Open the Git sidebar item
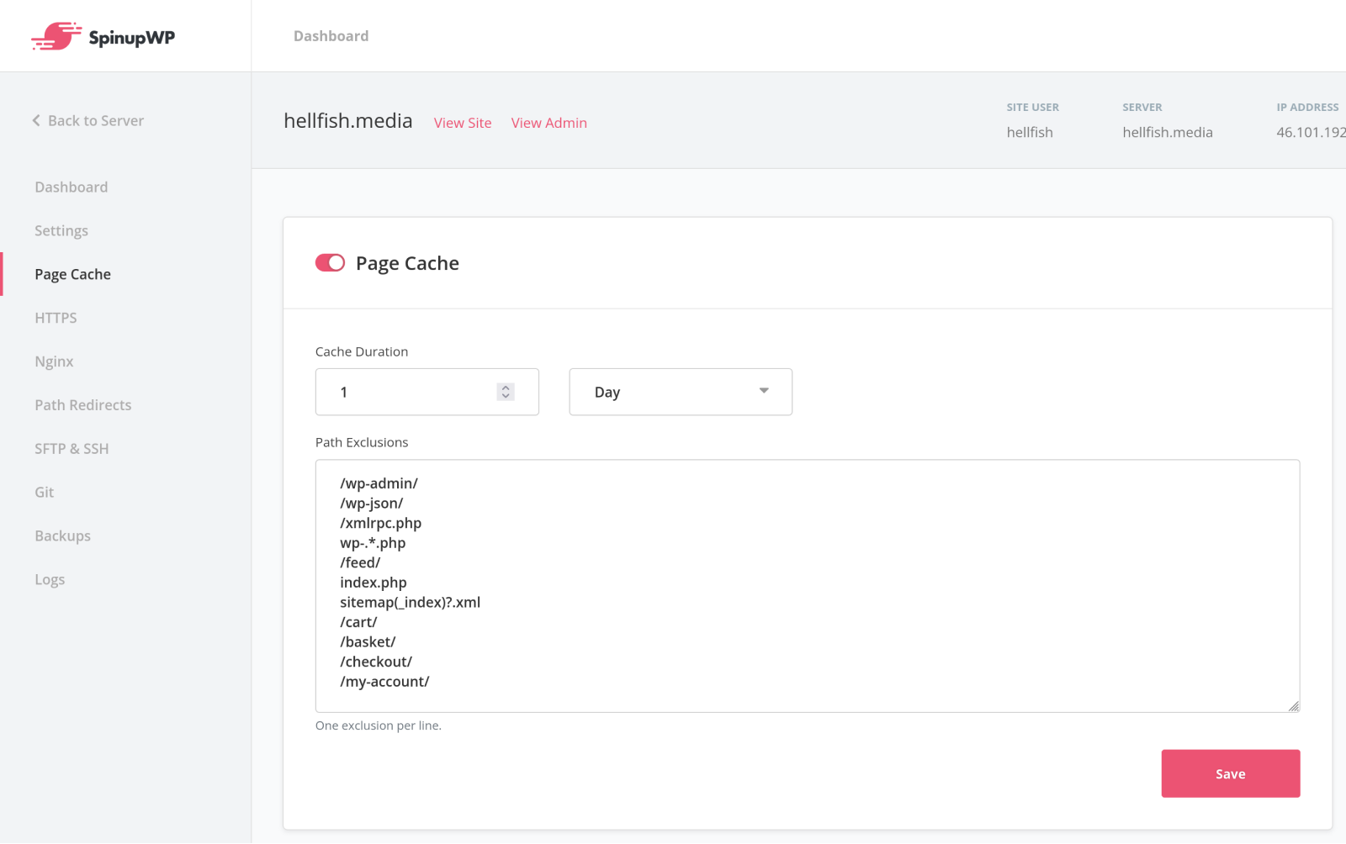 tap(44, 493)
